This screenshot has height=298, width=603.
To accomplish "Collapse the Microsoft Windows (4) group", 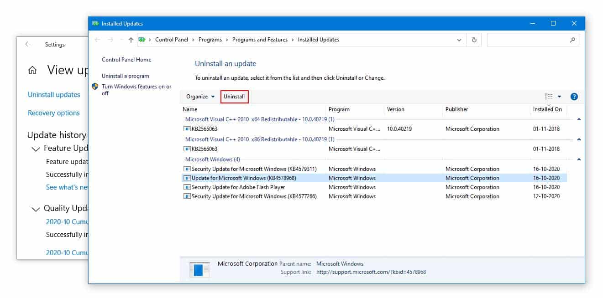I will pyautogui.click(x=579, y=159).
